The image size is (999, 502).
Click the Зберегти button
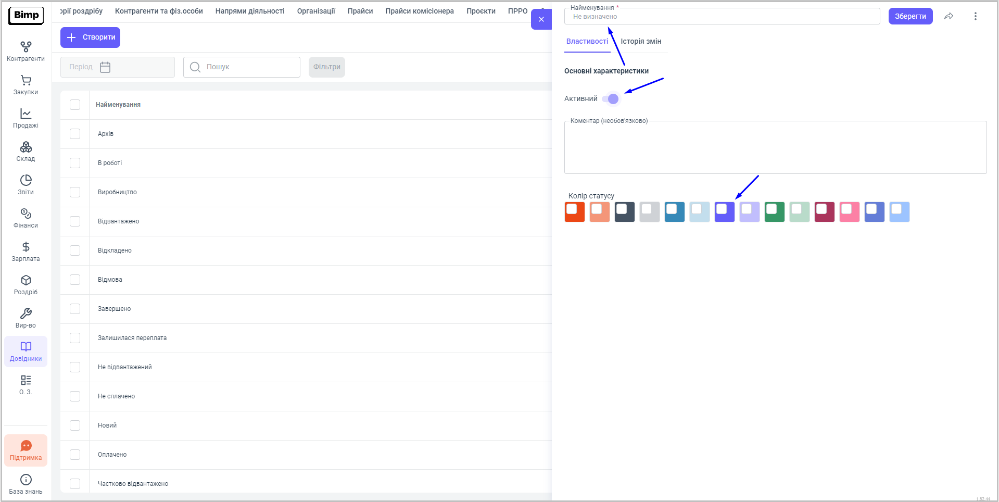pyautogui.click(x=910, y=16)
